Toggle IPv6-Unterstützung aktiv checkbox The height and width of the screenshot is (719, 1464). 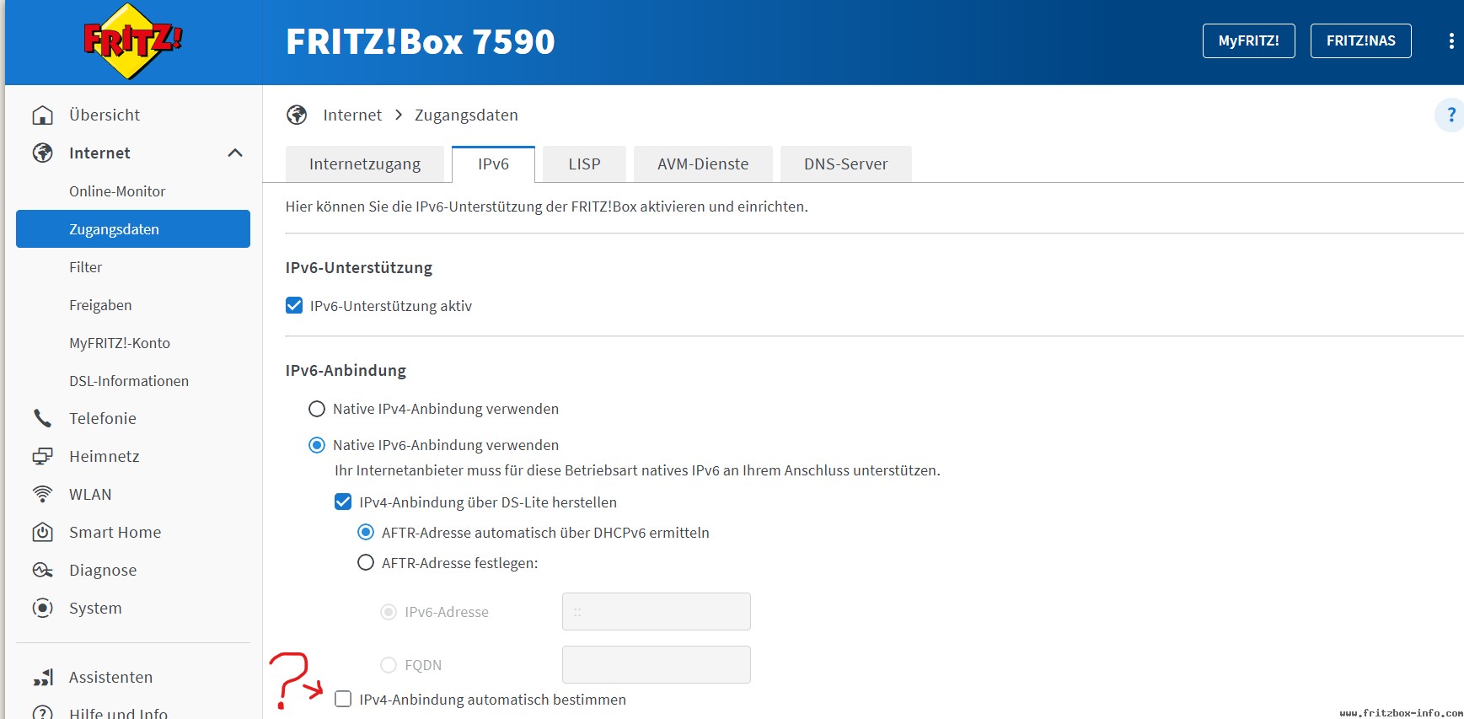(x=294, y=305)
